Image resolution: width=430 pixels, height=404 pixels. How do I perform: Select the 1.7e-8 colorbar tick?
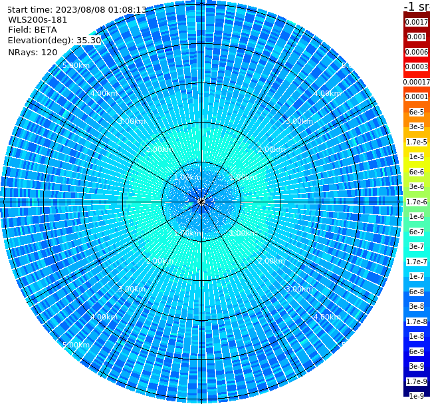tap(417, 321)
